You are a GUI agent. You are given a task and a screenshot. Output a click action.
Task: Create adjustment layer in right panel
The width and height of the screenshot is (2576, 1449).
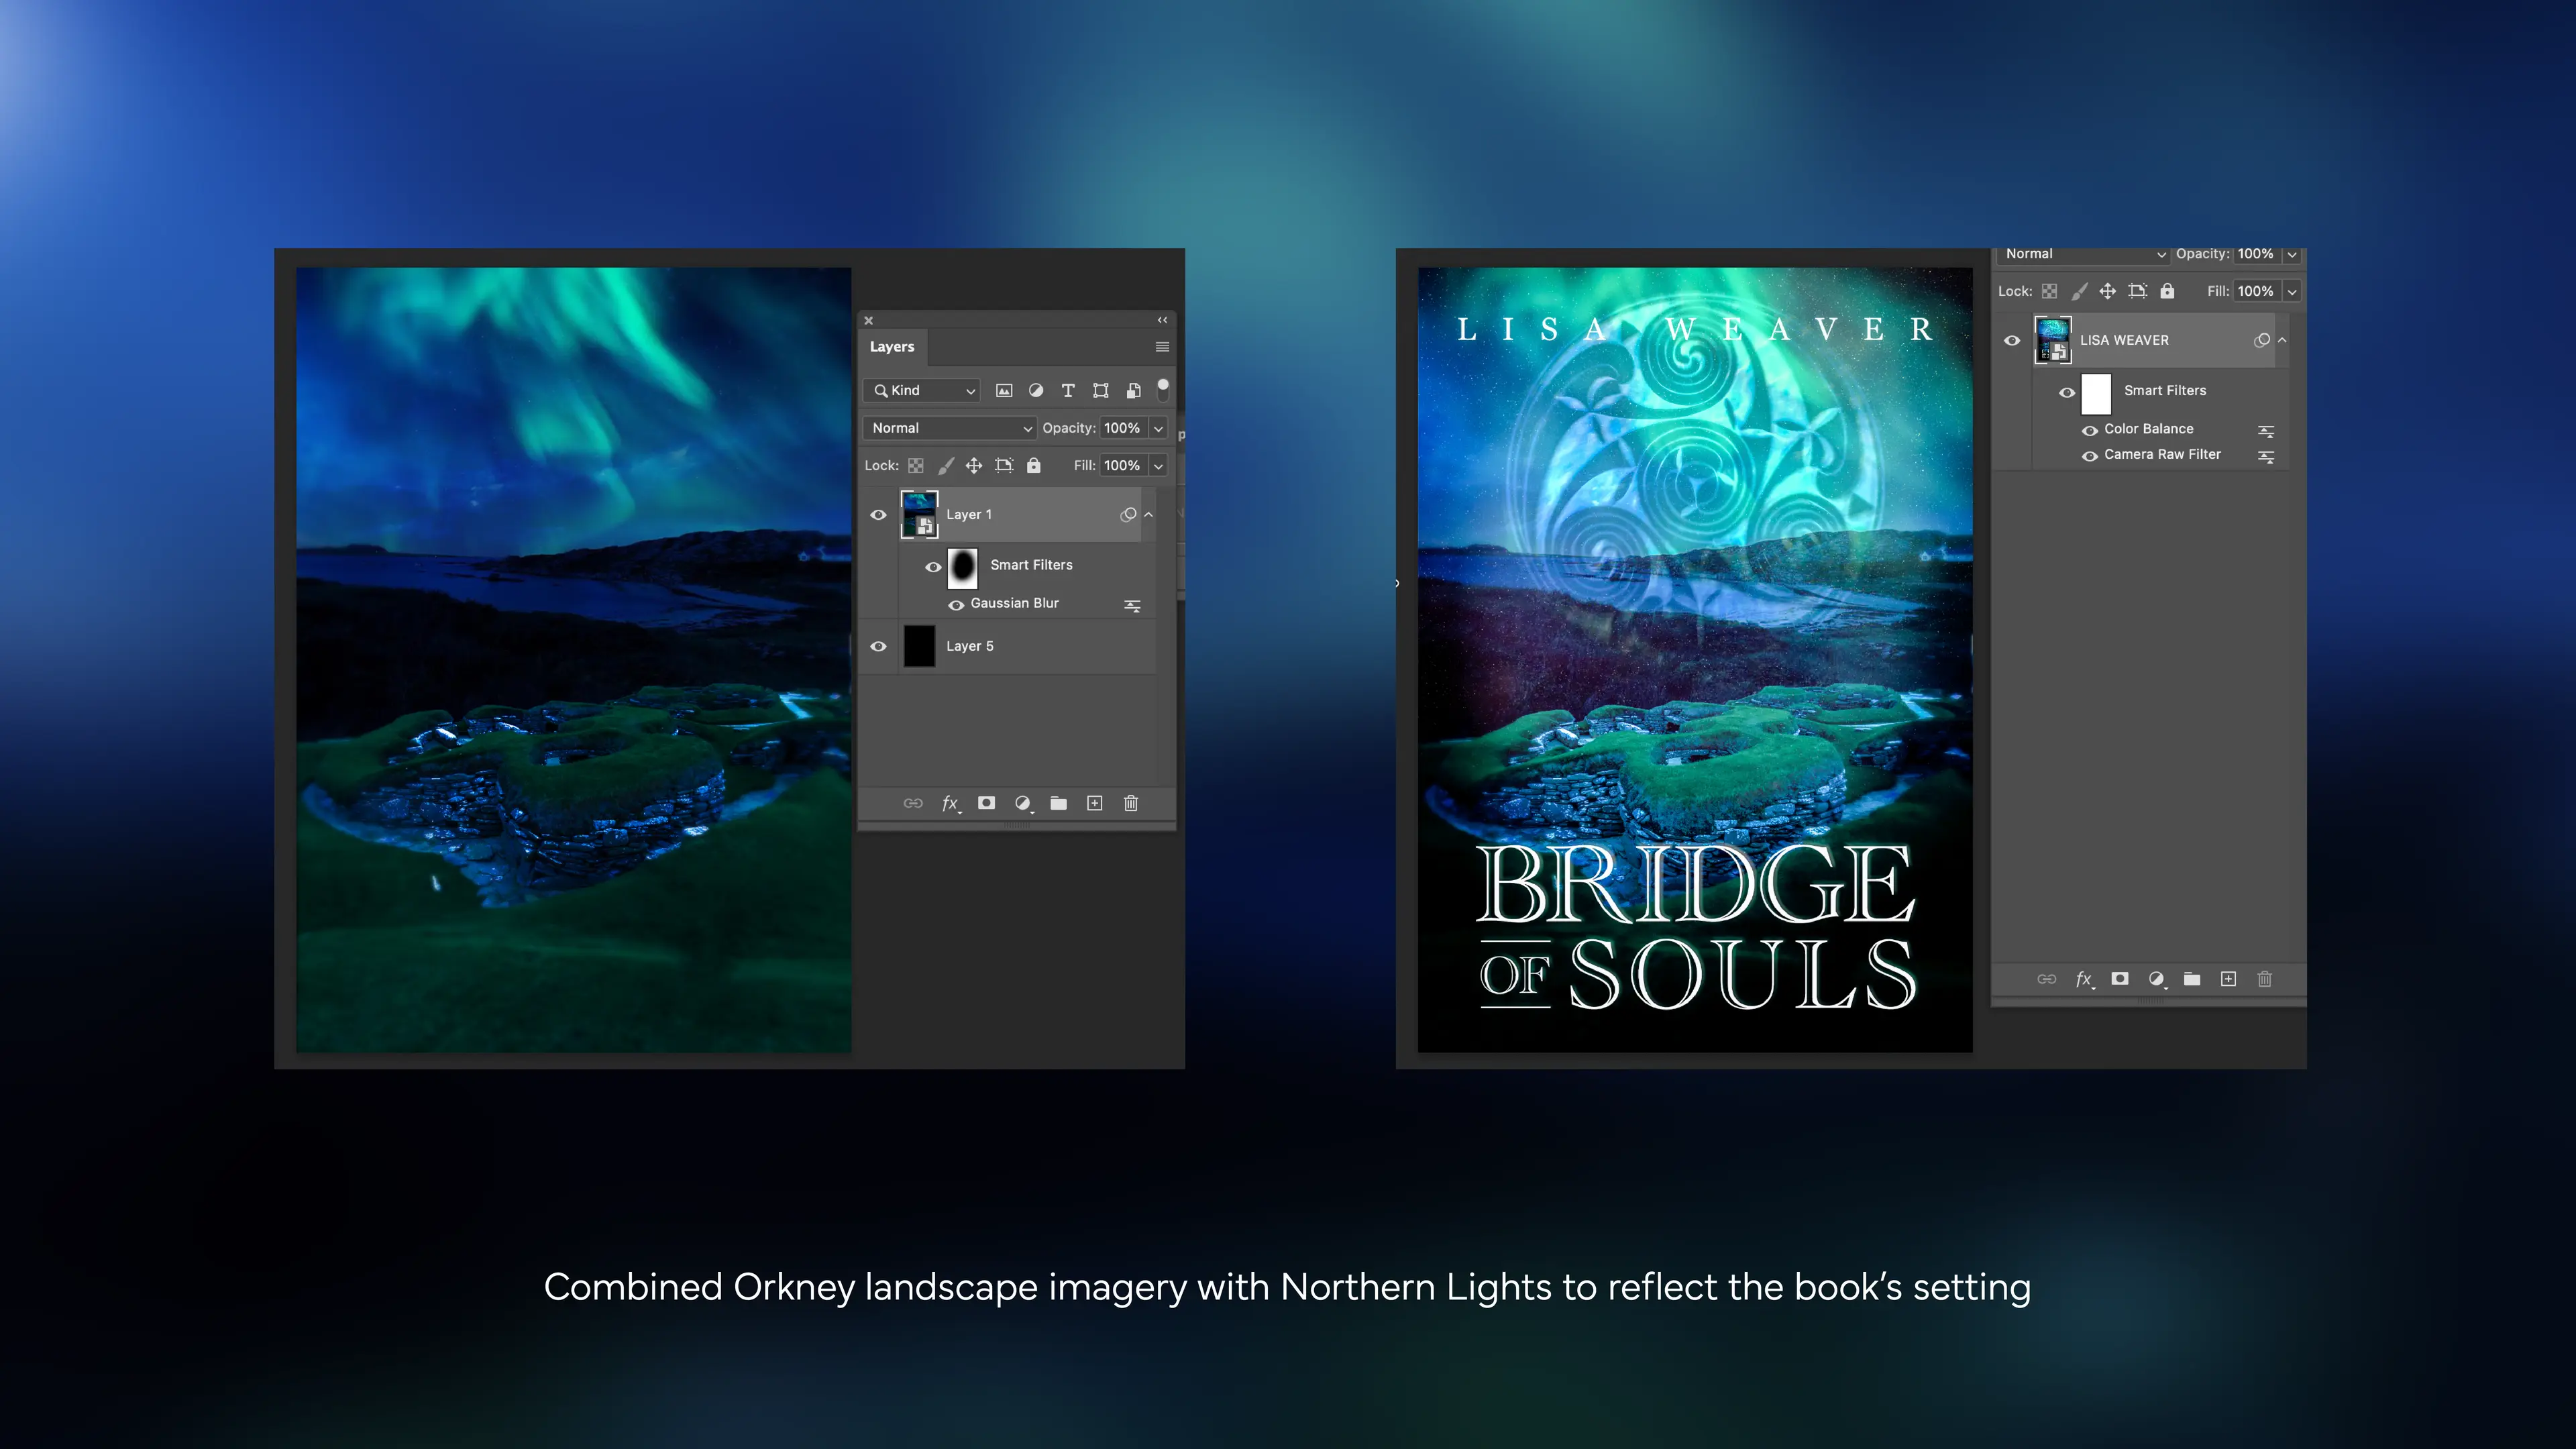pyautogui.click(x=2157, y=979)
